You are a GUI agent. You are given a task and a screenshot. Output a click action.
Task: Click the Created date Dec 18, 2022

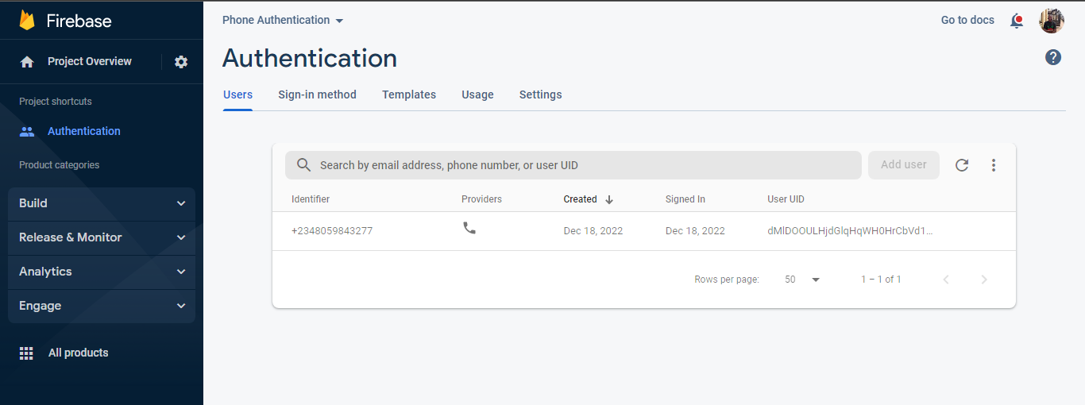593,231
